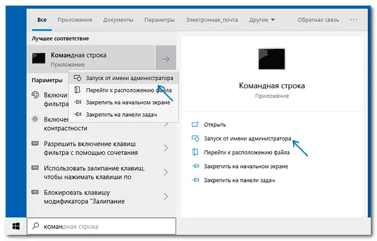Click the keyboard icon beside sticky keys setting
Screen dimensions: 377x241
point(35,169)
